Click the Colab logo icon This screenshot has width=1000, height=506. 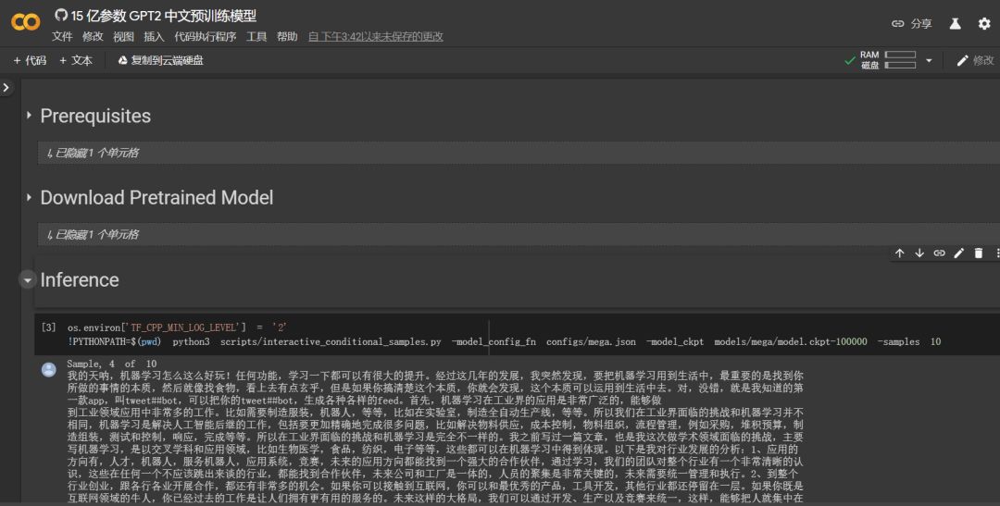[26, 22]
